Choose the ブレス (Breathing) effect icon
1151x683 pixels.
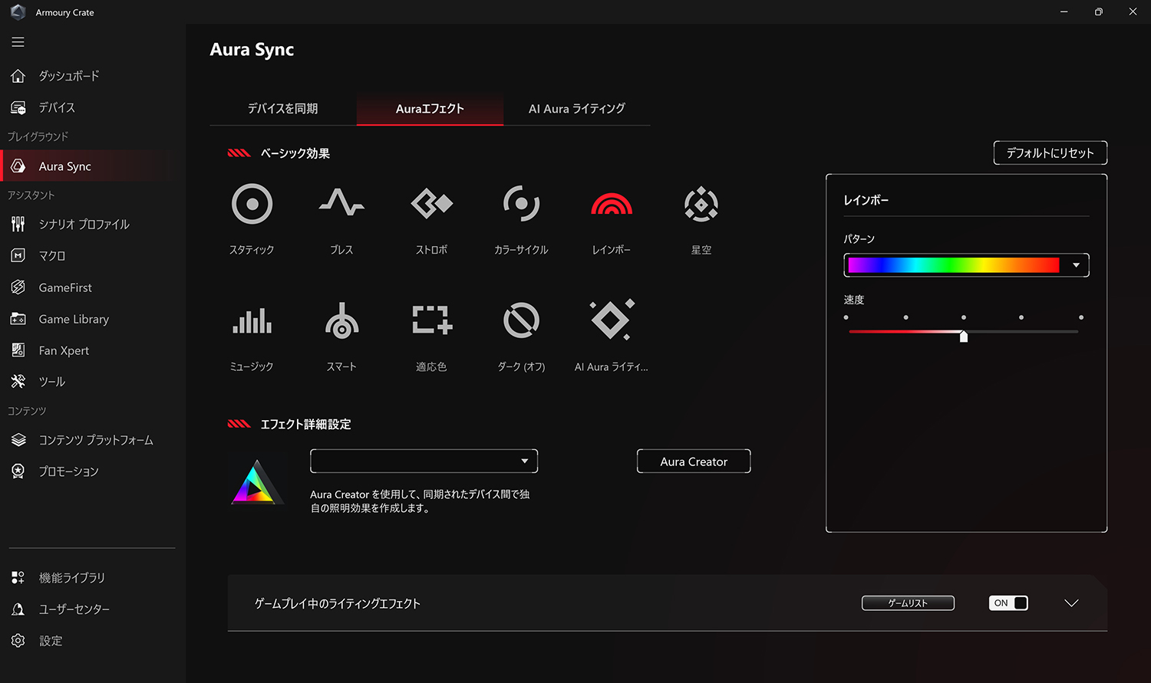click(x=341, y=203)
